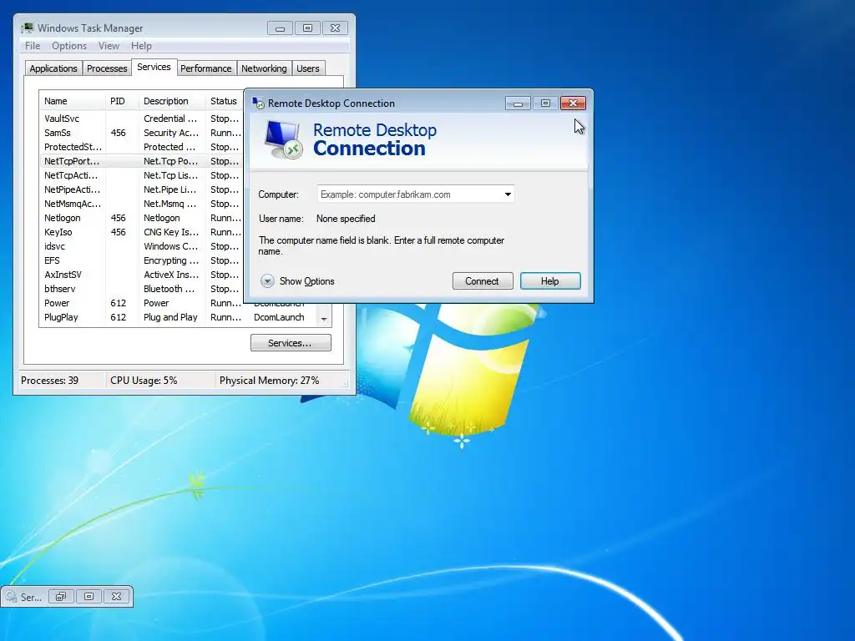Viewport: 855px width, 641px height.
Task: Click the Physical Memory: 27% status entry
Action: pyautogui.click(x=270, y=381)
